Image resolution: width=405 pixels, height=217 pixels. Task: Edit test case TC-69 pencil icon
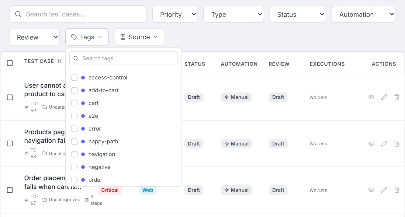(x=384, y=97)
